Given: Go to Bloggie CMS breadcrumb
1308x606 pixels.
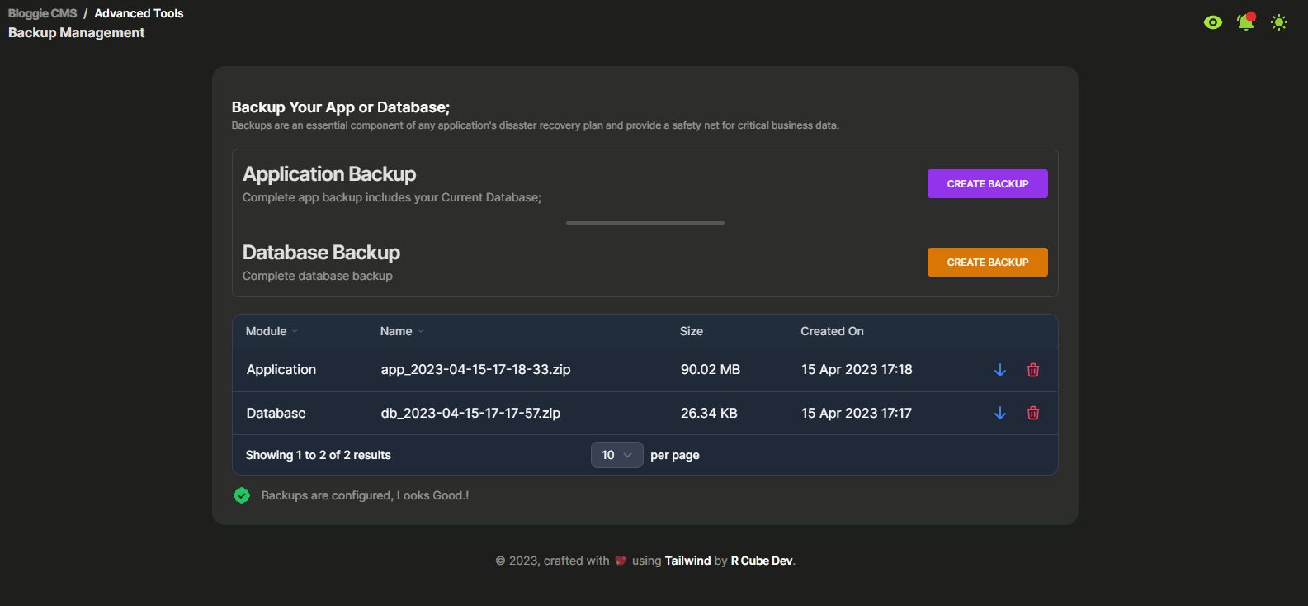Looking at the screenshot, I should coord(42,13).
